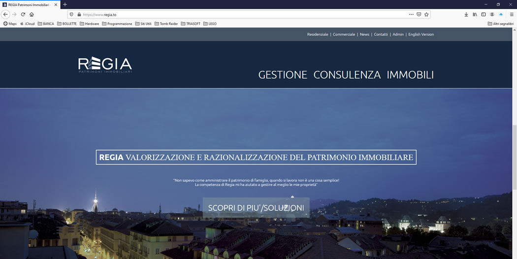Click the Save to Pocket icon
Screen dimensions: 517x259
(x=419, y=14)
